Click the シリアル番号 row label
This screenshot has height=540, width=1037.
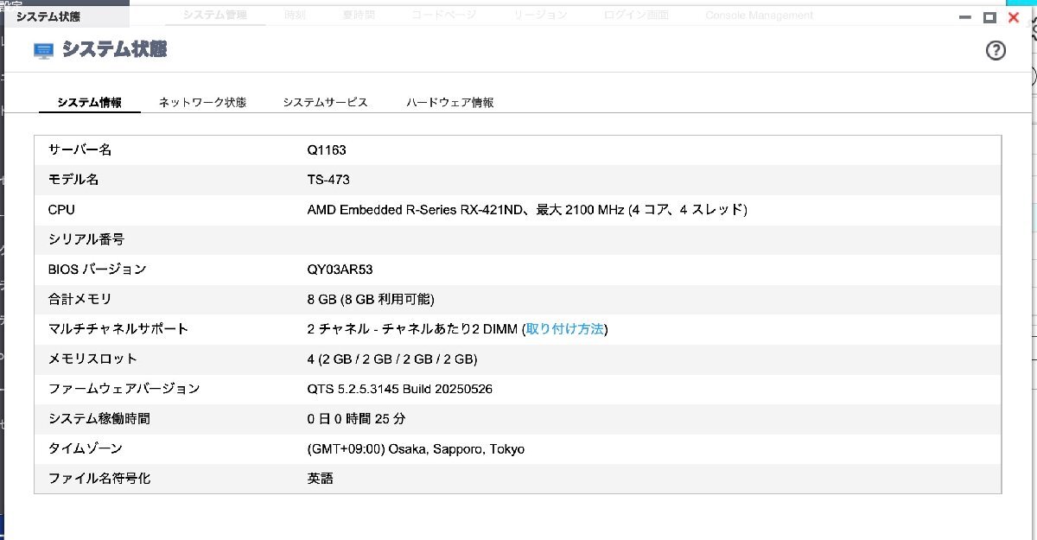[86, 239]
